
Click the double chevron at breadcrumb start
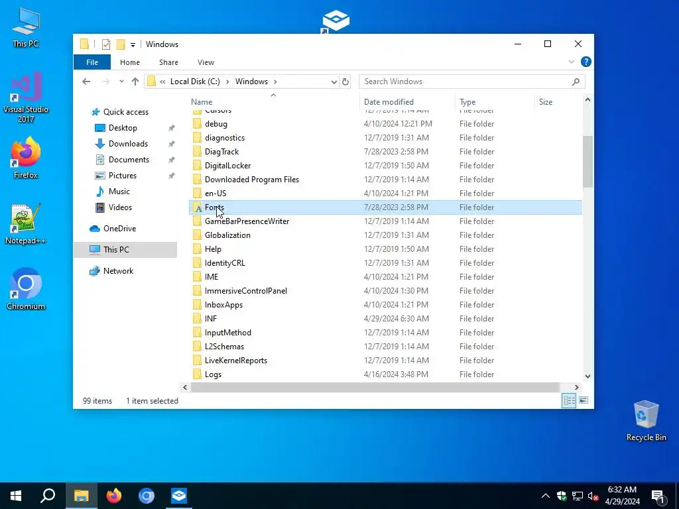[162, 82]
